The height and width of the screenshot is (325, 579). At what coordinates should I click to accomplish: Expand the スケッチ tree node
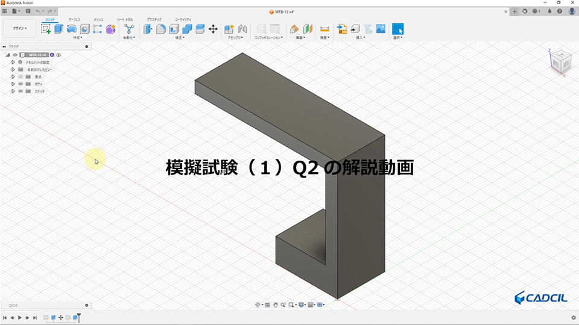13,91
